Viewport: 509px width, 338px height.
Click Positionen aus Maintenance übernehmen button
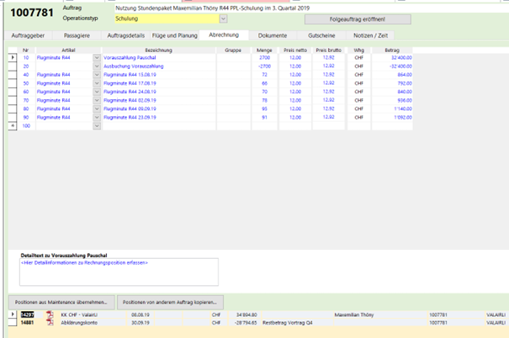pos(59,301)
